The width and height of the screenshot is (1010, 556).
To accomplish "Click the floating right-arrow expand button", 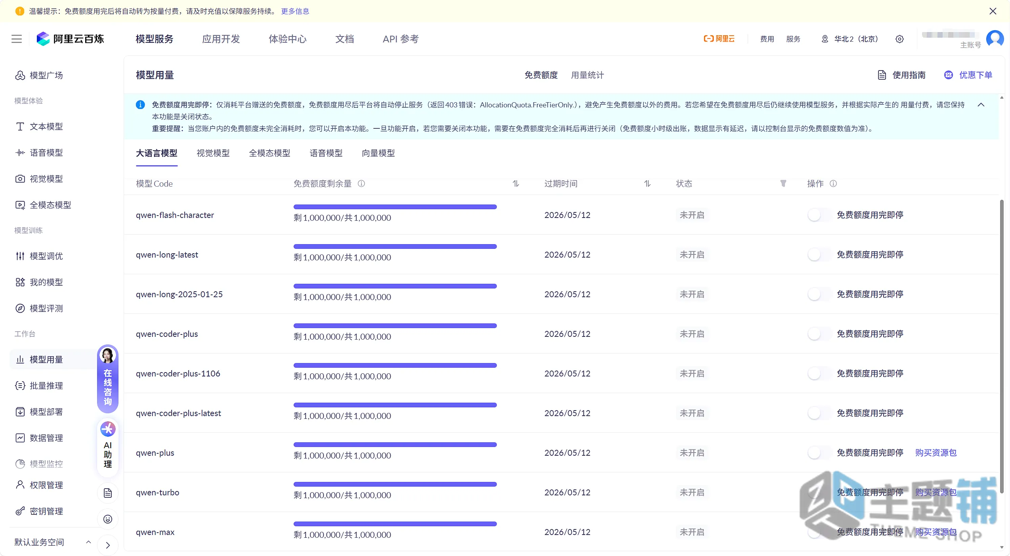I will (x=108, y=545).
